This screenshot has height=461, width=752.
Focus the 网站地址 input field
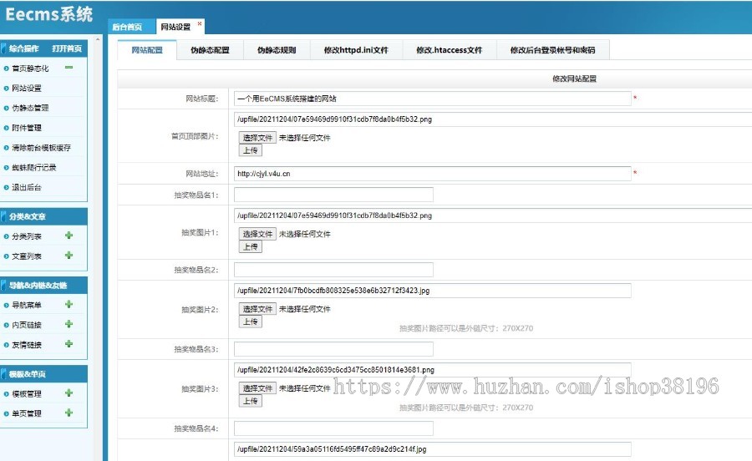coord(433,174)
